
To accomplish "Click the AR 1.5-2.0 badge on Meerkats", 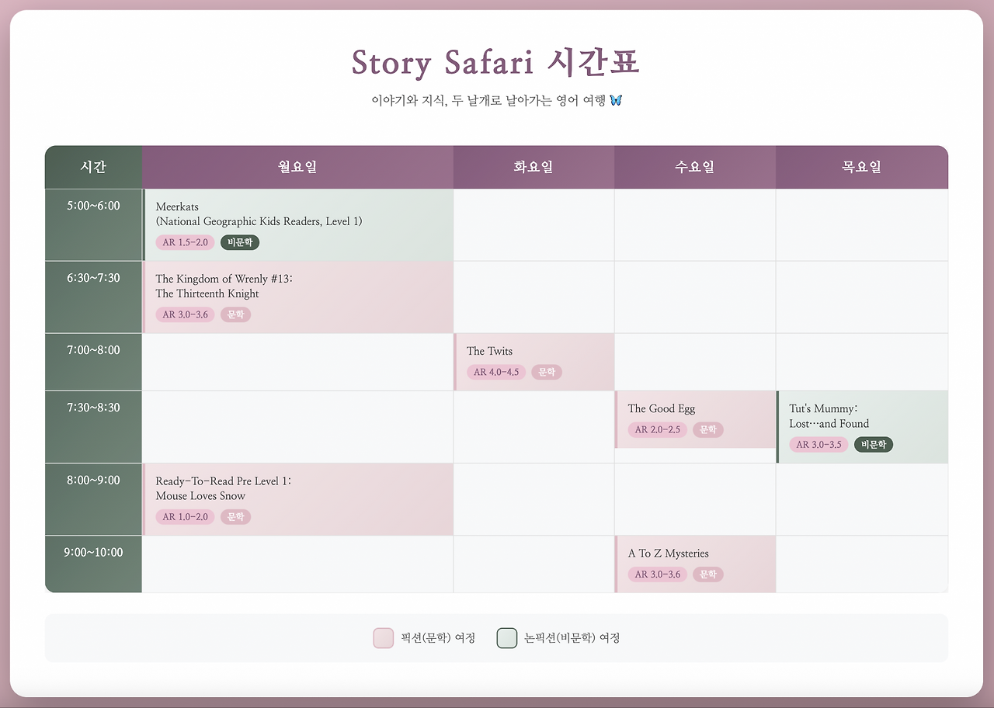I will [x=185, y=242].
